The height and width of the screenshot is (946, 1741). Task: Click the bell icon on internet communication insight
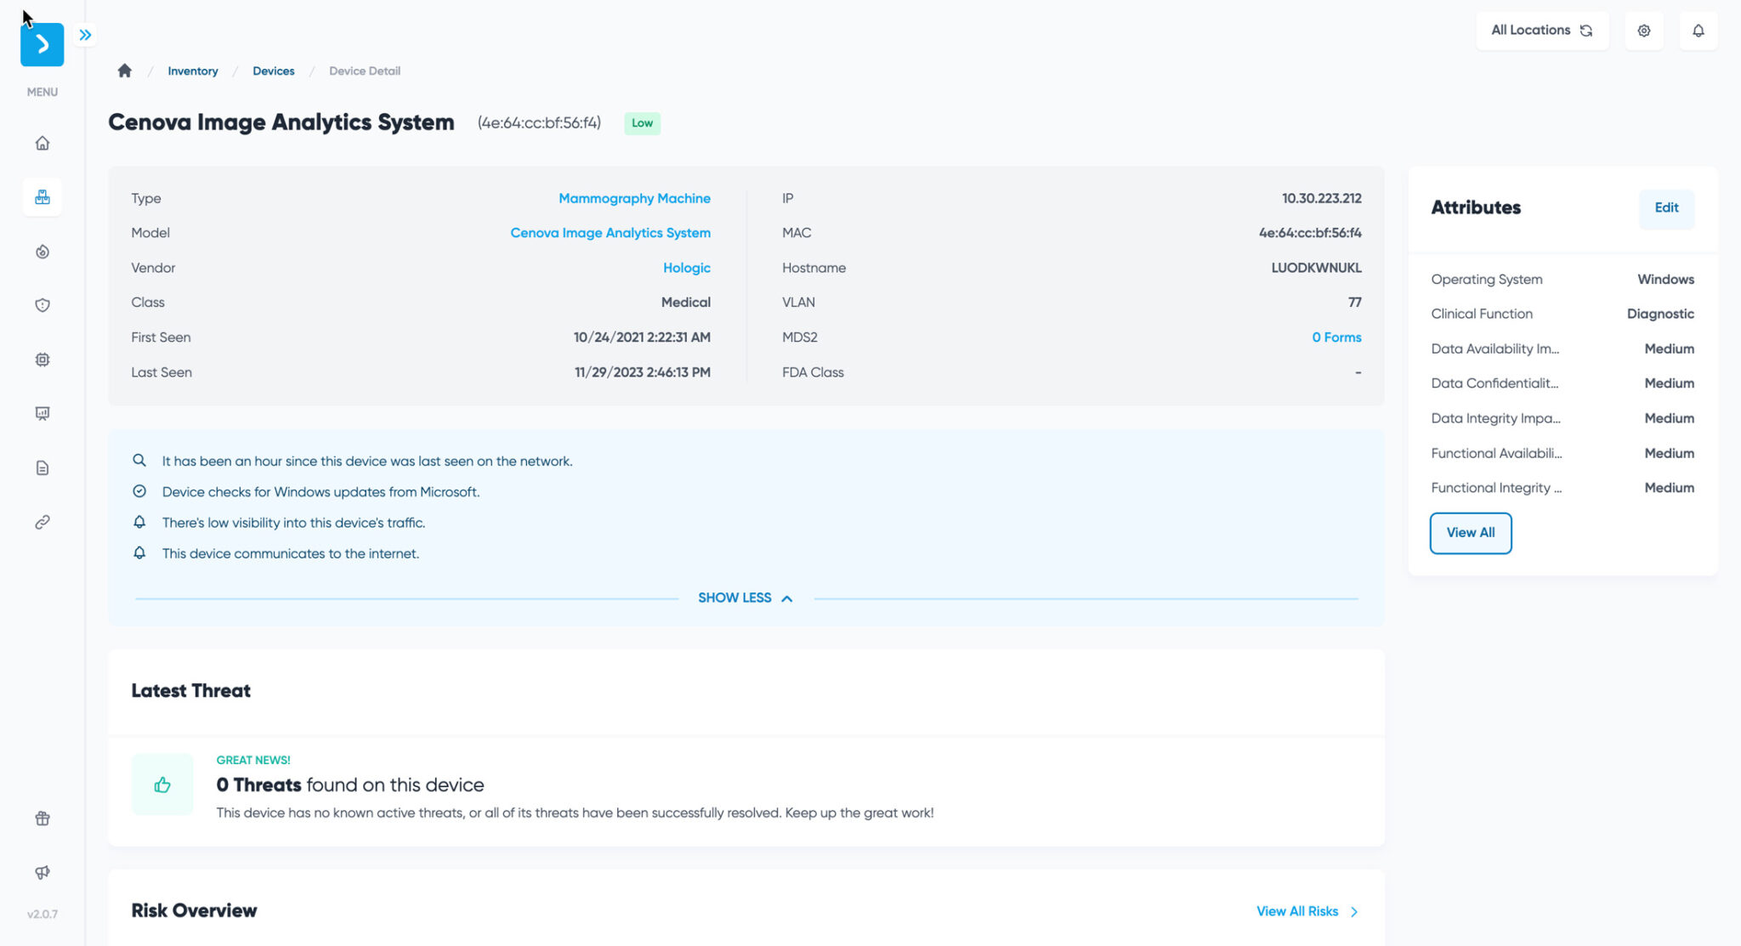coord(139,552)
